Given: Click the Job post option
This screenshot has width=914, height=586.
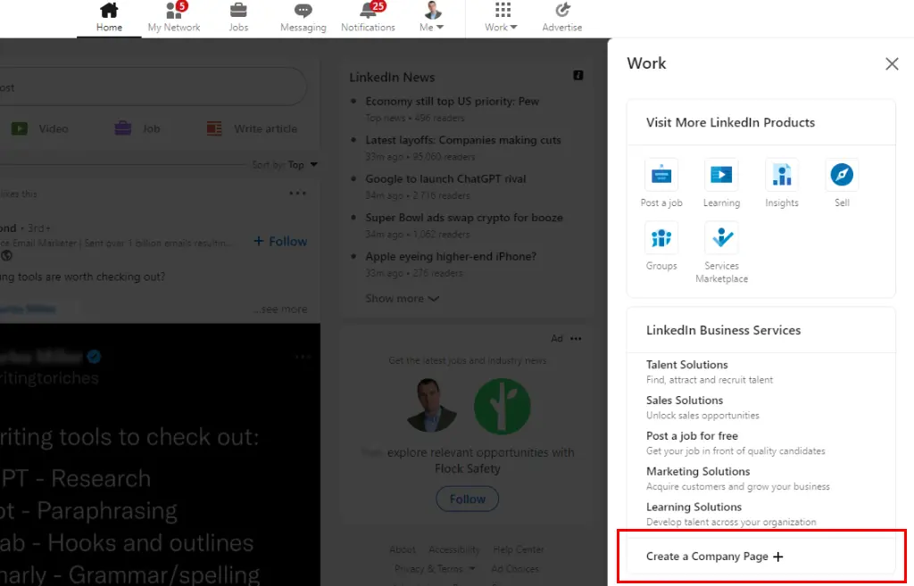Looking at the screenshot, I should coord(137,128).
